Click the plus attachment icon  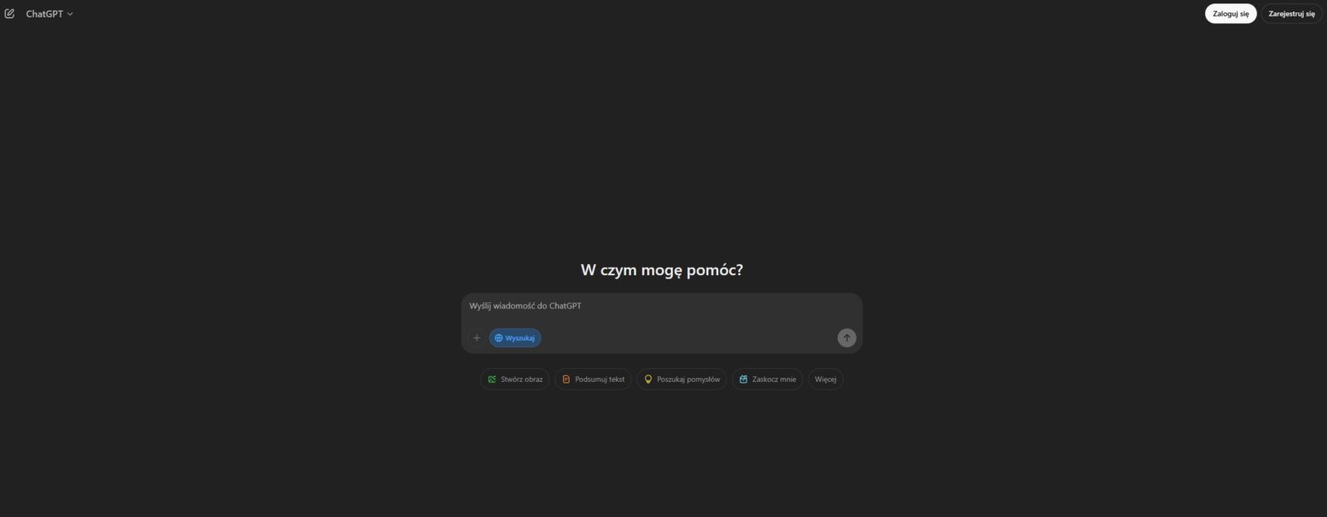(476, 338)
